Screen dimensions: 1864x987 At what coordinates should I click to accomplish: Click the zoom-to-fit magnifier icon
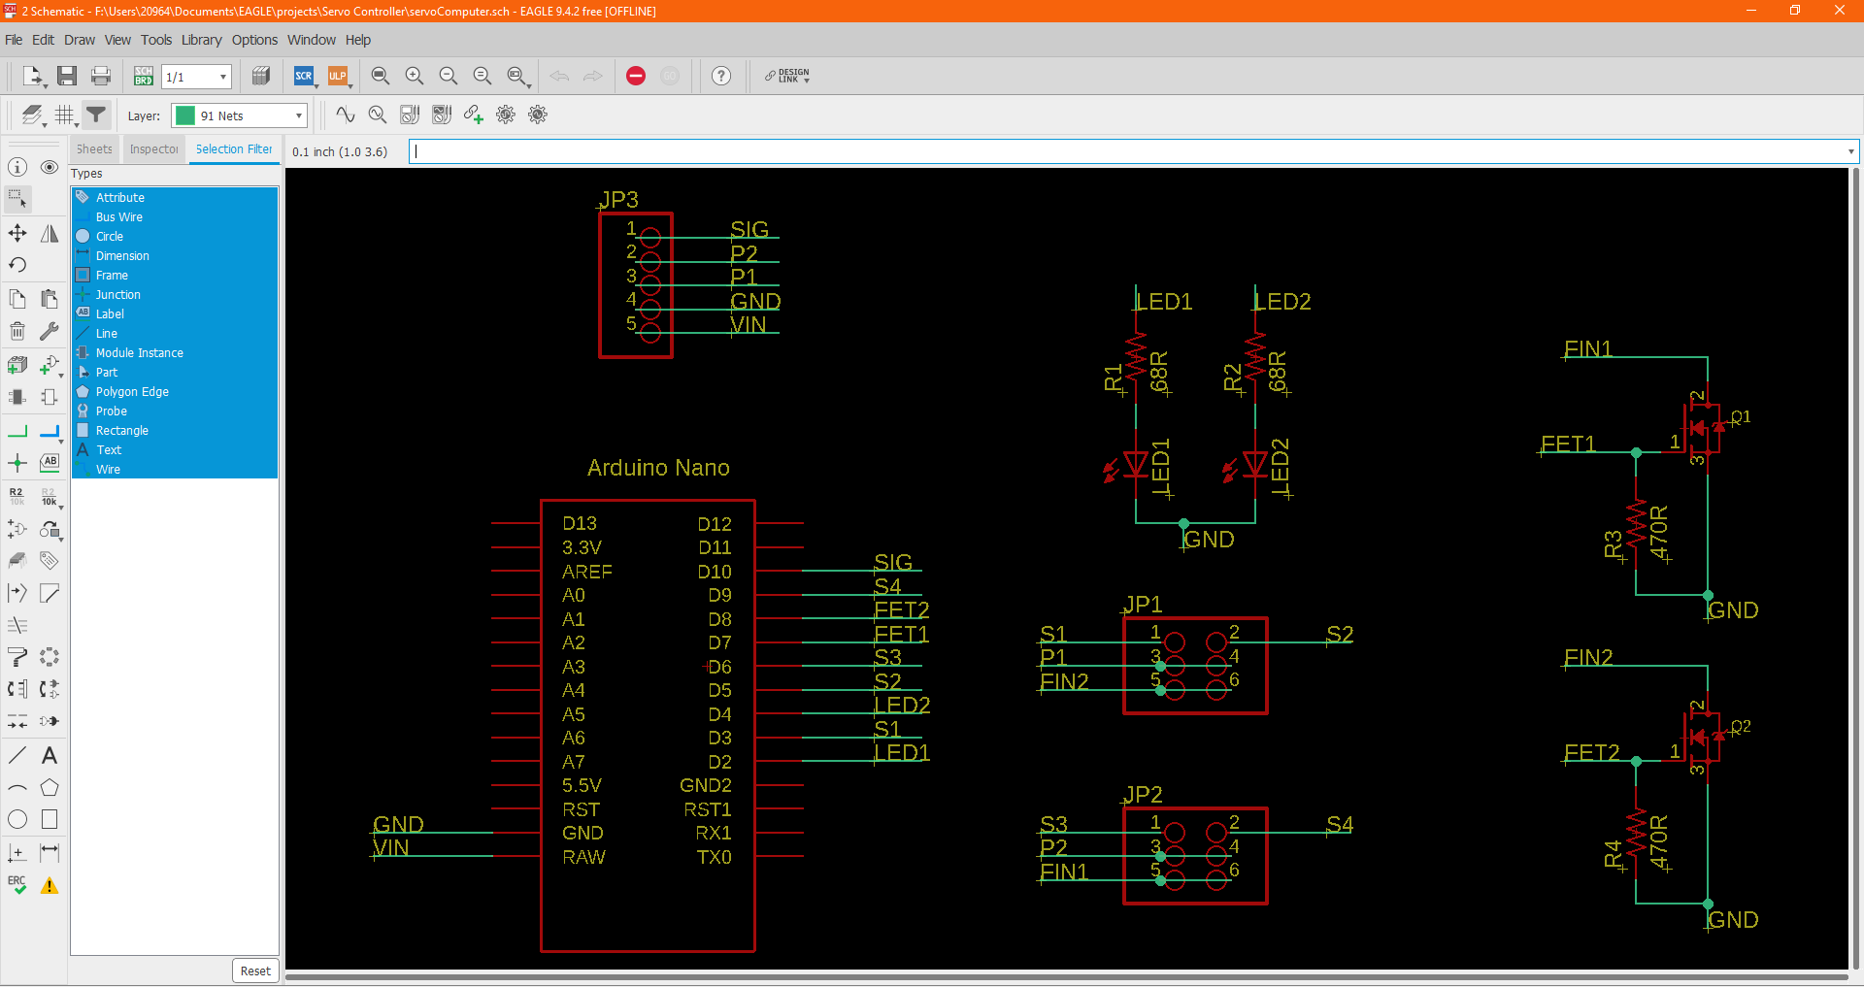click(381, 76)
